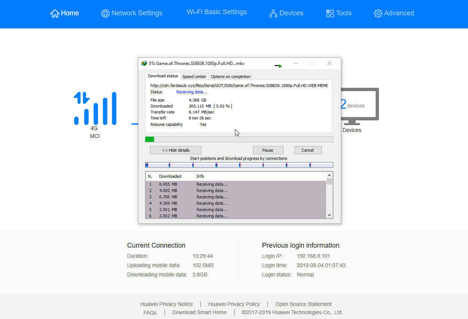Click the Tools grid icon
The image size is (468, 319).
330,13
